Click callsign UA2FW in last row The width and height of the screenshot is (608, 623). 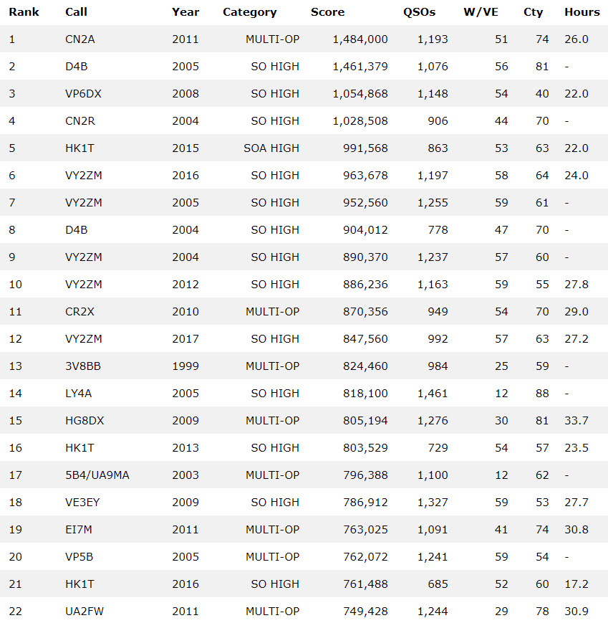[83, 612]
